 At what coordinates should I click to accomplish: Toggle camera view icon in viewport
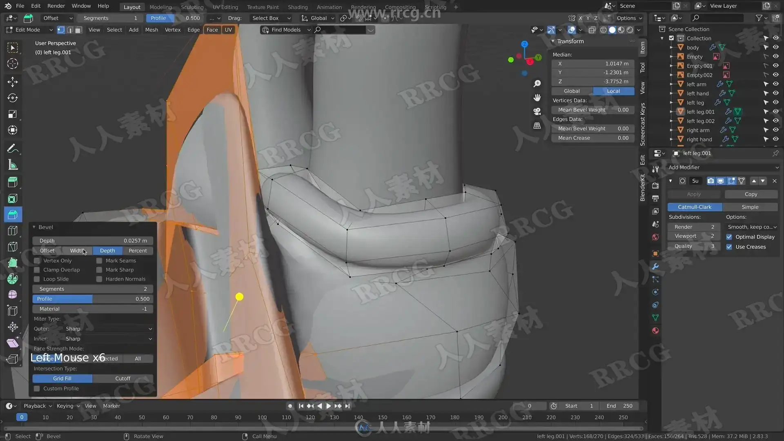pos(537,111)
